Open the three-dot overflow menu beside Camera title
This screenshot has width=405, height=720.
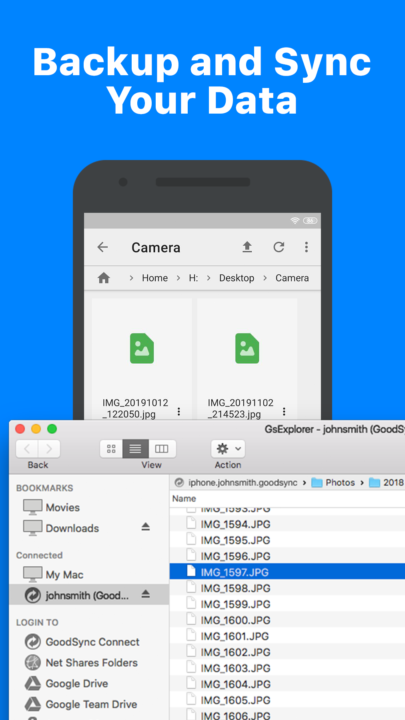click(307, 247)
